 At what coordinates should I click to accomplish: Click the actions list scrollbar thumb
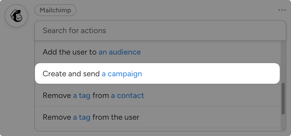283,99
